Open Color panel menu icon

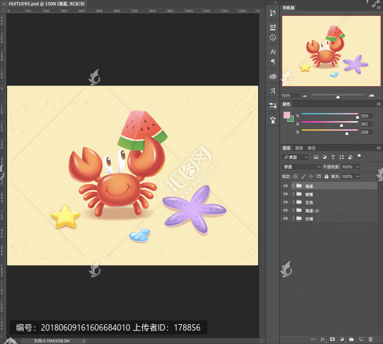379,104
